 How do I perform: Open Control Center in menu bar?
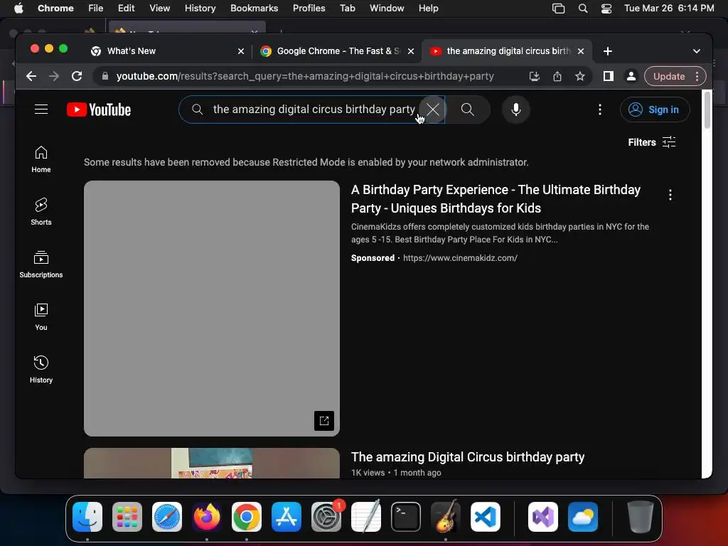(606, 8)
